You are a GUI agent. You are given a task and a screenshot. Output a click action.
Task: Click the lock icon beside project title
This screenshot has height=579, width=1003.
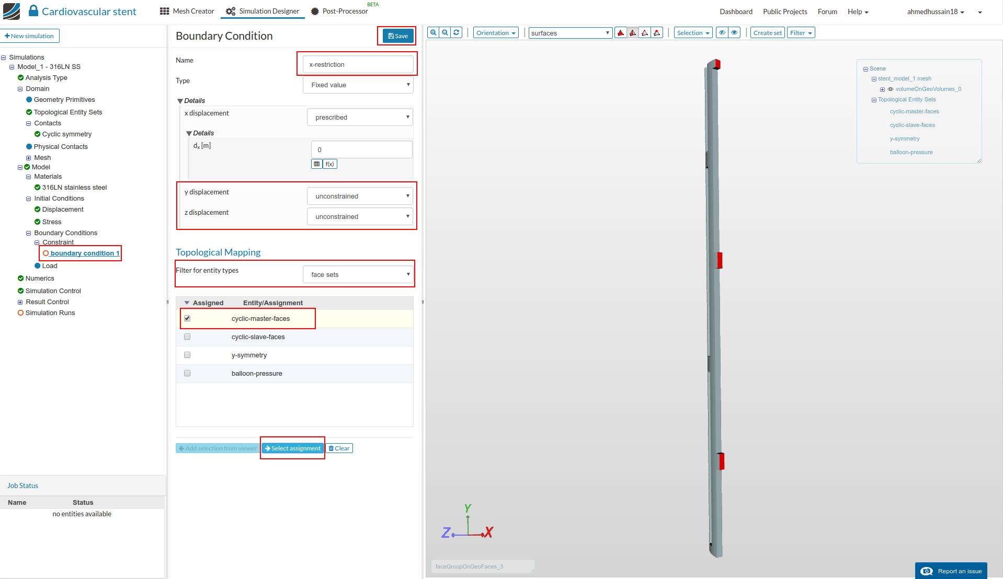click(x=33, y=10)
